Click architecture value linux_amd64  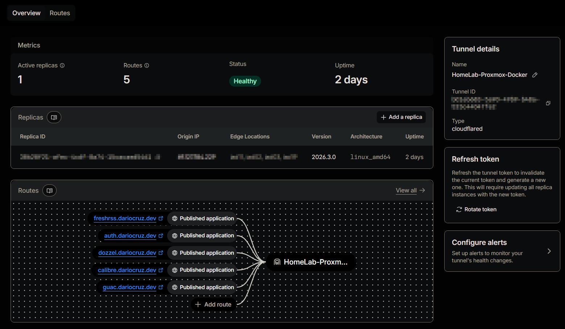370,157
